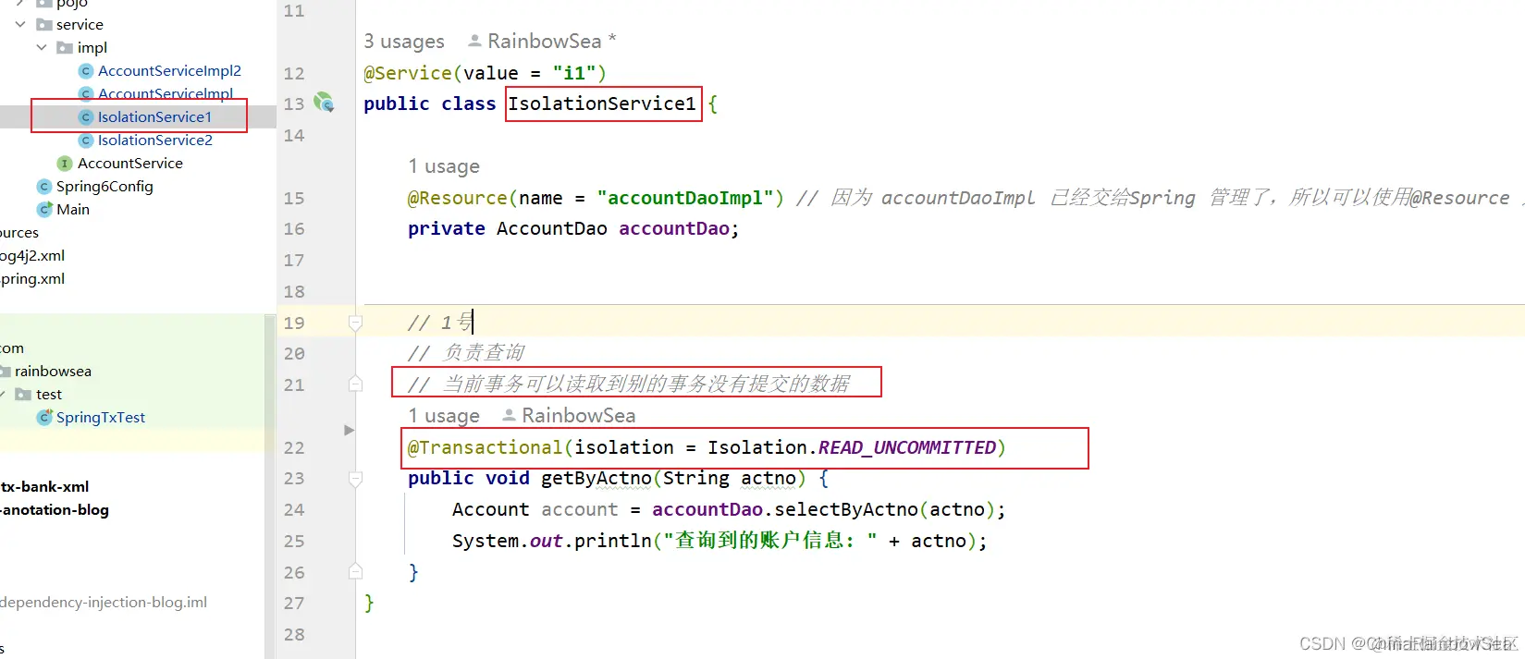
Task: Click the AccountServiceImpl2 class icon
Action: [86, 71]
